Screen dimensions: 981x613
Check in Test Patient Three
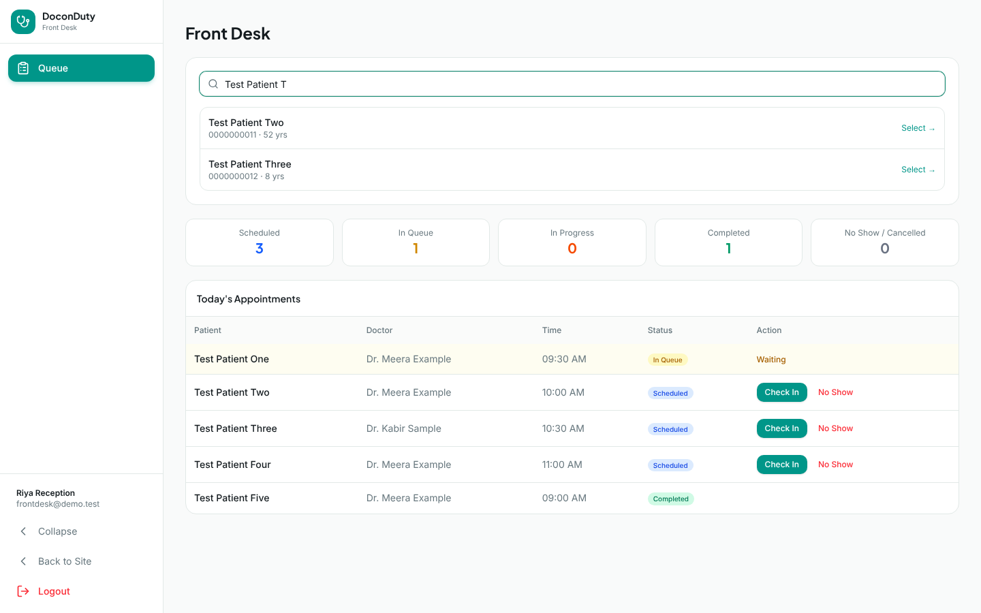tap(781, 428)
